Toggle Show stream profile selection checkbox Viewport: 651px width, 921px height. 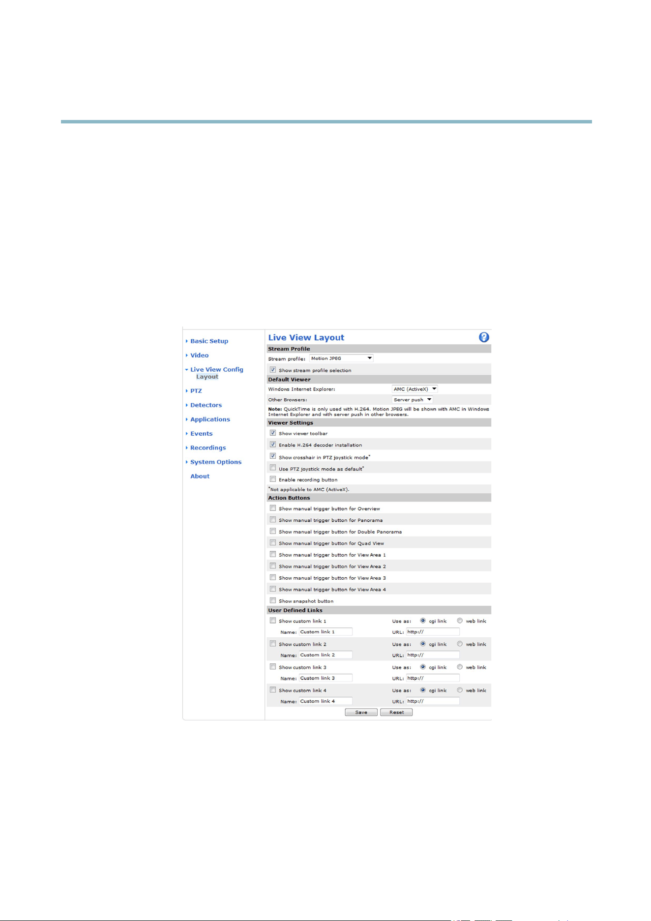coord(273,370)
